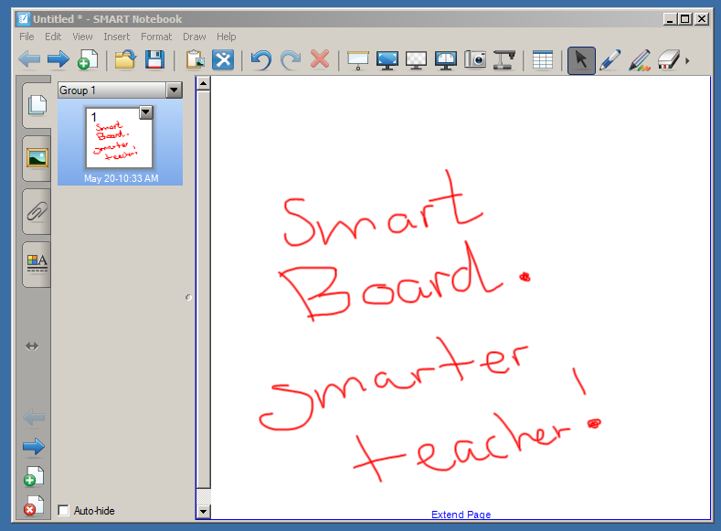The width and height of the screenshot is (721, 531).
Task: Open the Page Sorter side tab
Action: (x=37, y=105)
